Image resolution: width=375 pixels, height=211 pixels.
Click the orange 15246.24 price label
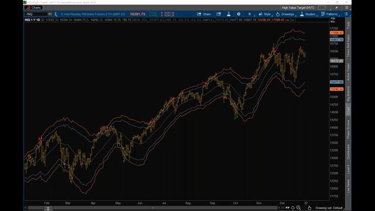pyautogui.click(x=336, y=89)
